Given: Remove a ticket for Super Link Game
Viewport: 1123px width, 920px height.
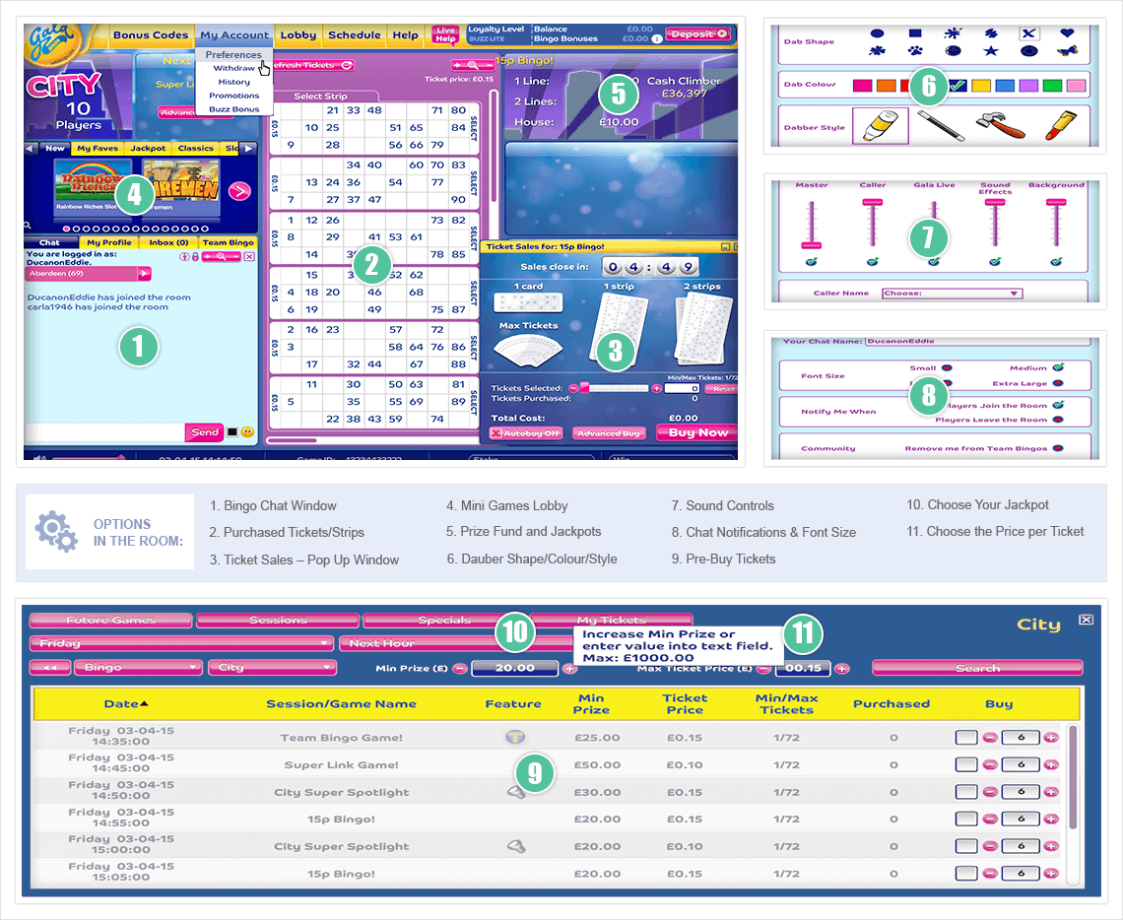Looking at the screenshot, I should tap(990, 764).
